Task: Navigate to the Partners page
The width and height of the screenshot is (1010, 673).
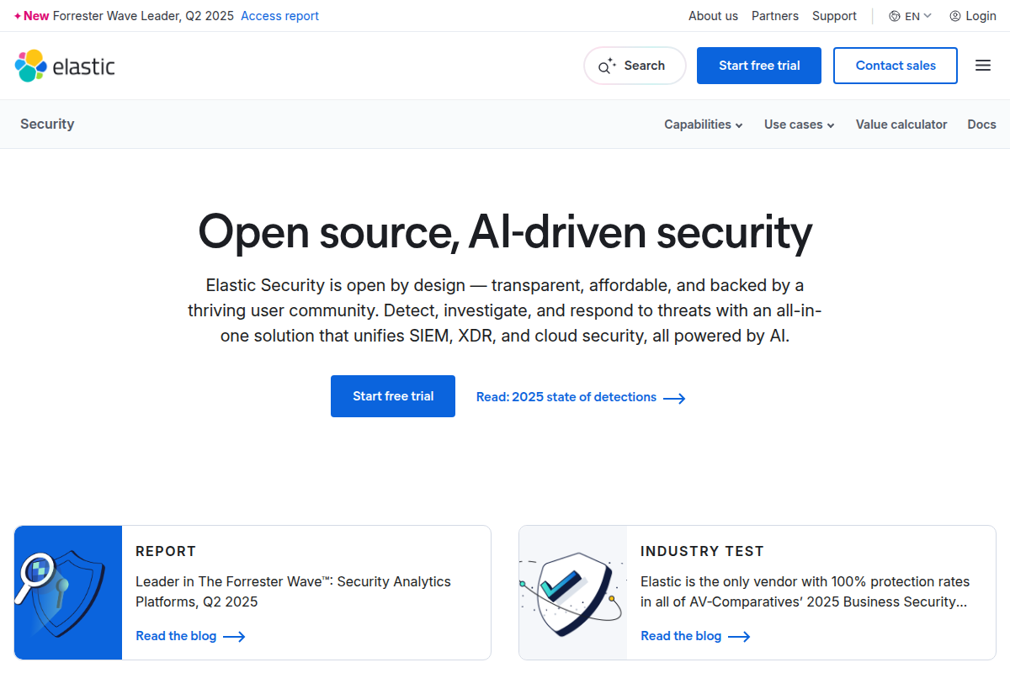Action: pyautogui.click(x=774, y=15)
